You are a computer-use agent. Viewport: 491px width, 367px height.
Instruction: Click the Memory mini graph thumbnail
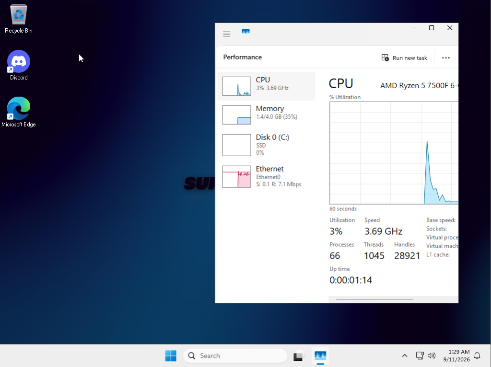tap(236, 115)
